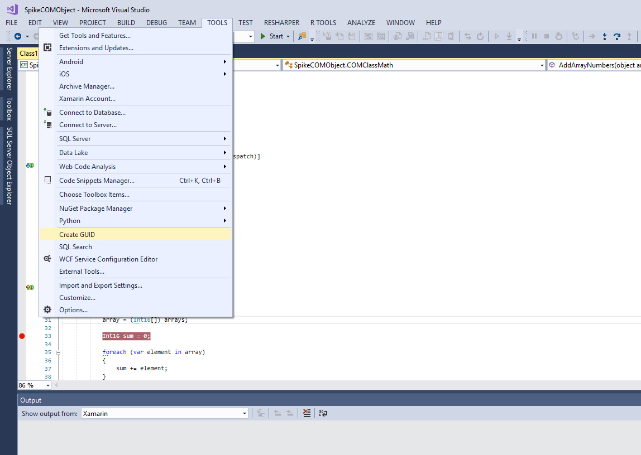The width and height of the screenshot is (641, 455).
Task: Choose Customize from the Tools menu
Action: (136, 298)
